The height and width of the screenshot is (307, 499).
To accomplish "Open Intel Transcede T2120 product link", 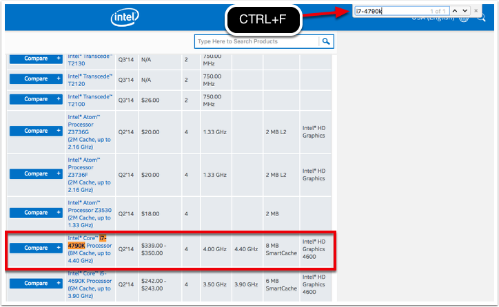I will point(90,80).
